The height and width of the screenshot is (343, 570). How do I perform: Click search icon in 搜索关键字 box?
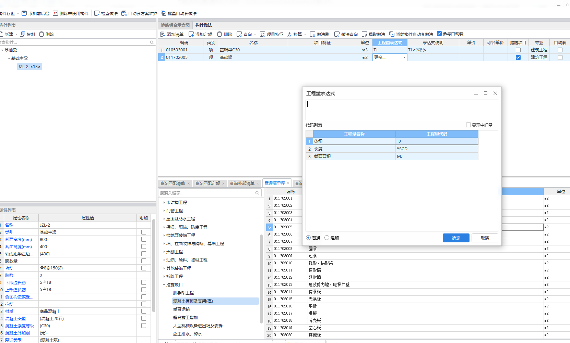click(257, 193)
